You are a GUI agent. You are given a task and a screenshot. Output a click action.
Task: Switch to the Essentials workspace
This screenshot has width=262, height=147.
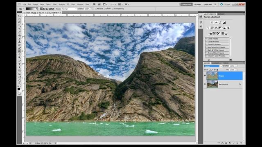tap(186, 4)
